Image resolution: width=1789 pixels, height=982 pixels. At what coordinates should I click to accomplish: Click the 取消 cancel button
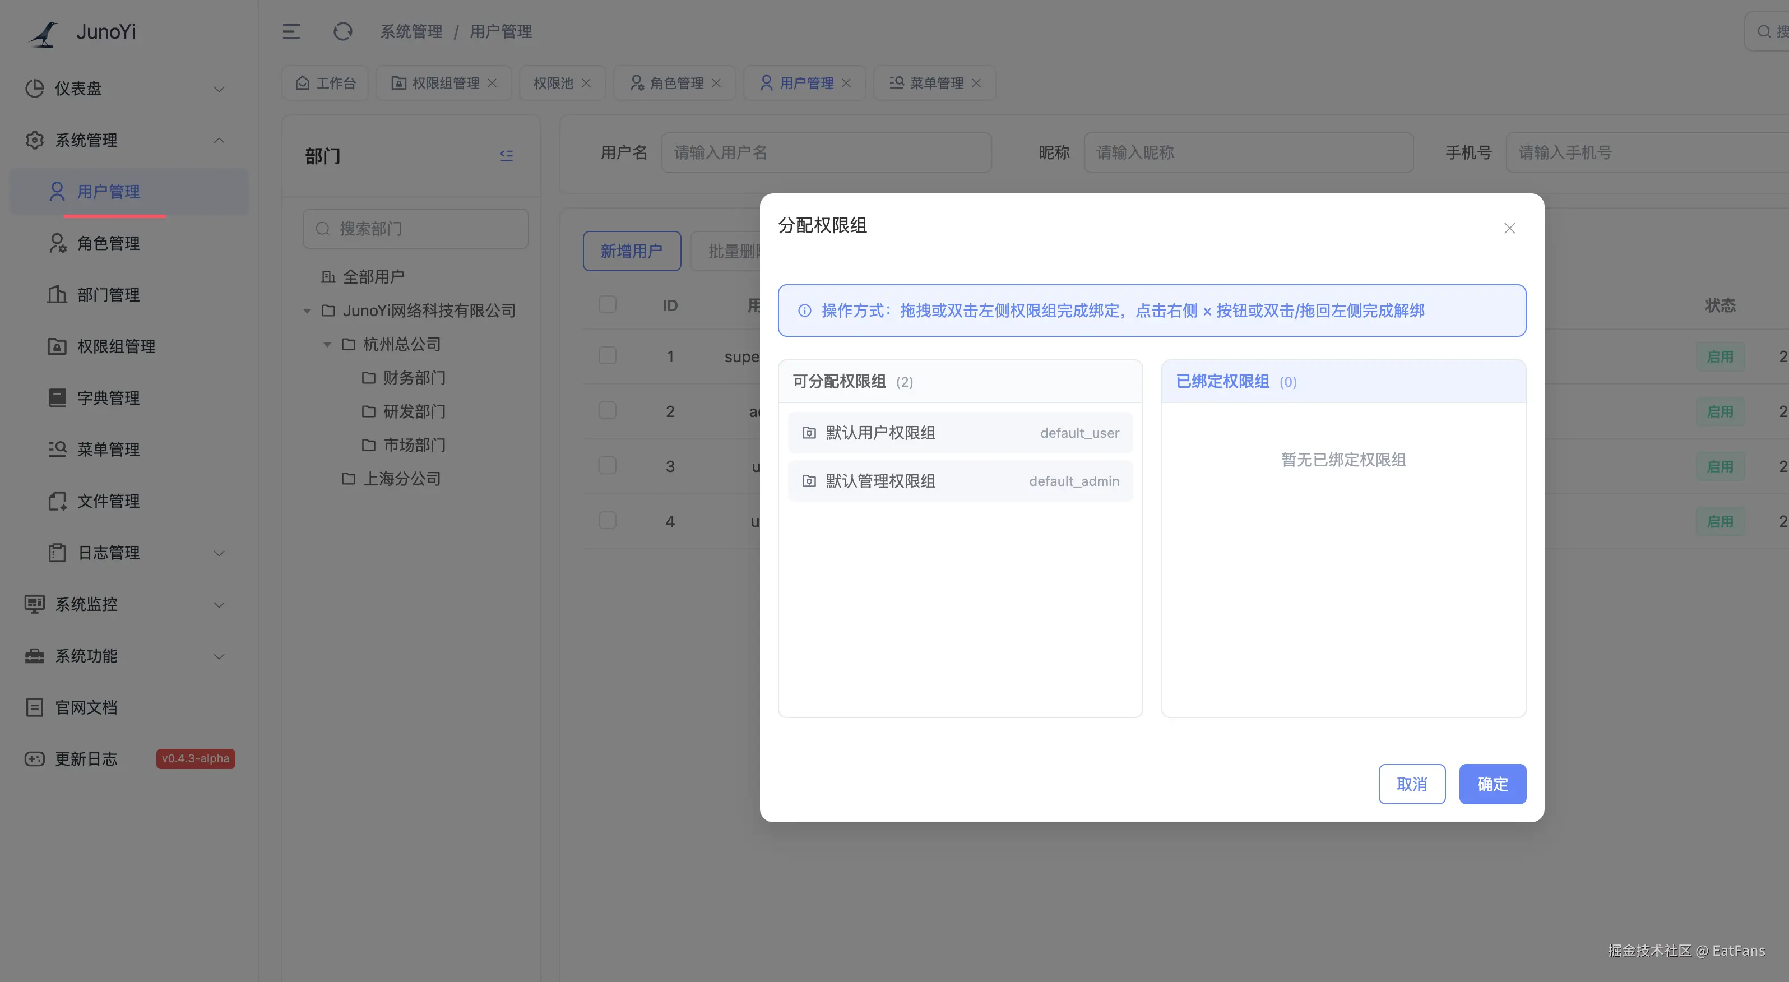(1412, 784)
